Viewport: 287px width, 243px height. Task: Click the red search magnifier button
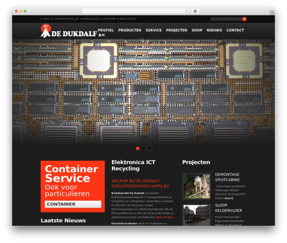coord(244,19)
